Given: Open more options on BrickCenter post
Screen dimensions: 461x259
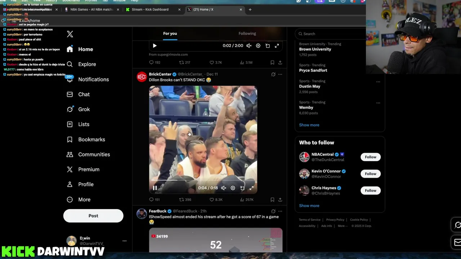Looking at the screenshot, I should point(280,74).
